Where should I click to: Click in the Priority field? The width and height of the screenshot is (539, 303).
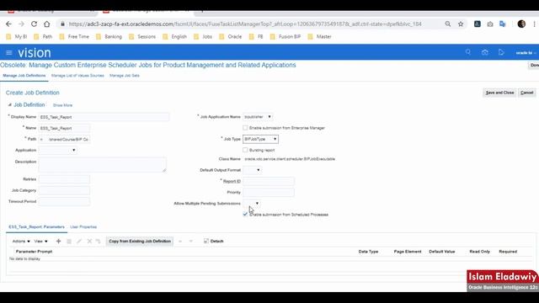point(269,193)
